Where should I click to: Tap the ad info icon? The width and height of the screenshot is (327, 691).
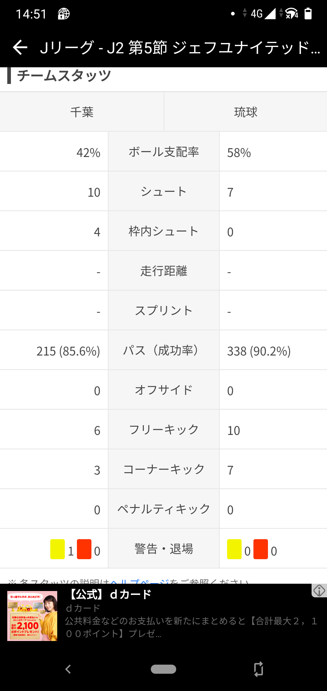point(319,590)
